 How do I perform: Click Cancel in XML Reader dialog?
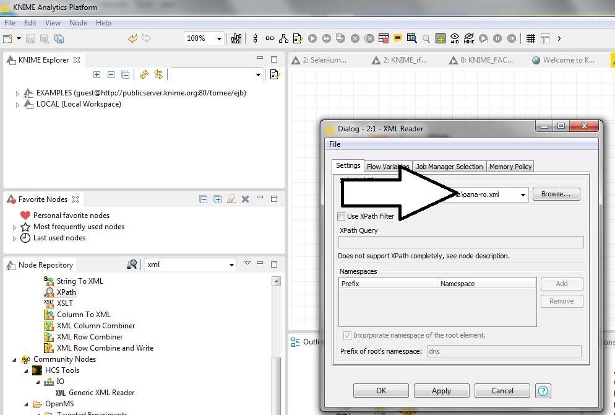502,391
